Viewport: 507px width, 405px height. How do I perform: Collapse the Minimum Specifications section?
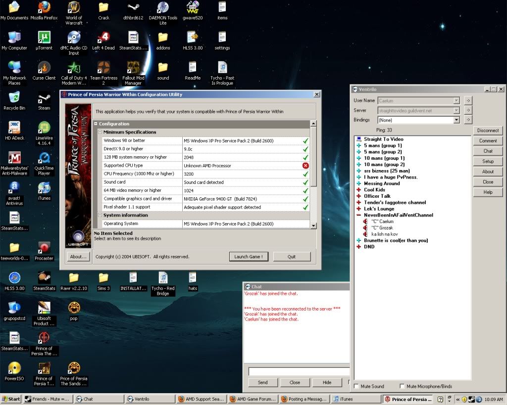(x=100, y=132)
